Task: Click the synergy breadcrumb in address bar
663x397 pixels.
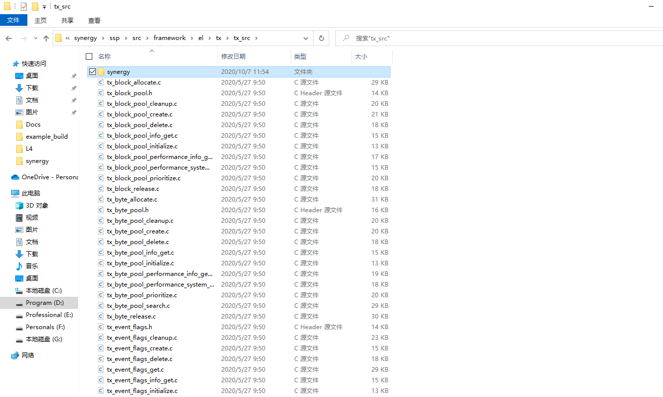Action: pos(84,38)
